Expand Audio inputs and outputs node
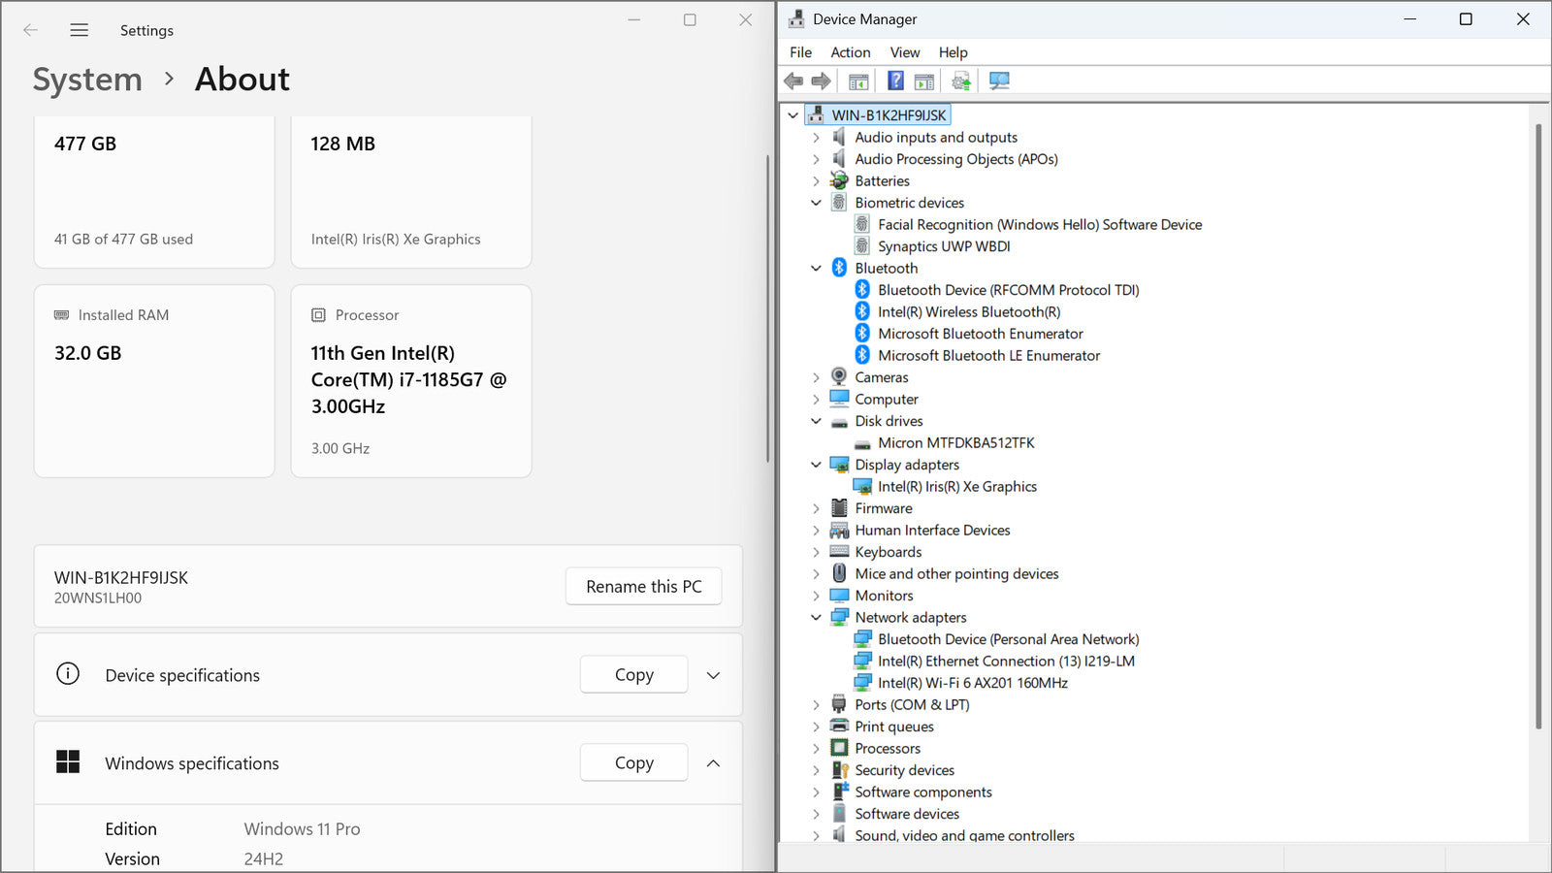Screen dimensions: 1552x873 [816, 138]
